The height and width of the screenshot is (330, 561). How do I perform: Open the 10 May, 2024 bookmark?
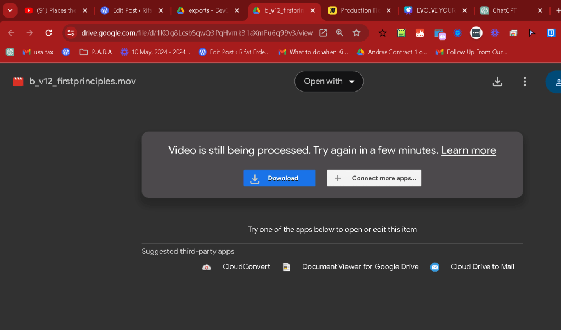point(155,52)
